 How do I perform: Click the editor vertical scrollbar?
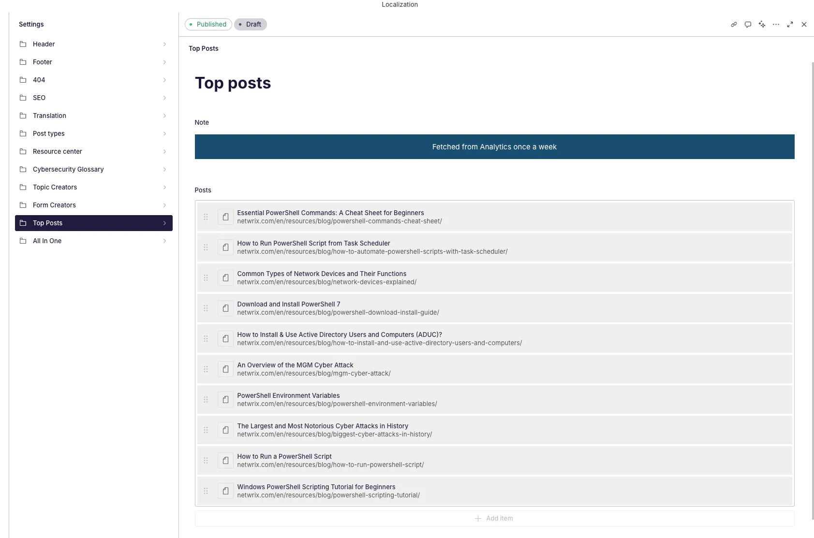point(813,290)
